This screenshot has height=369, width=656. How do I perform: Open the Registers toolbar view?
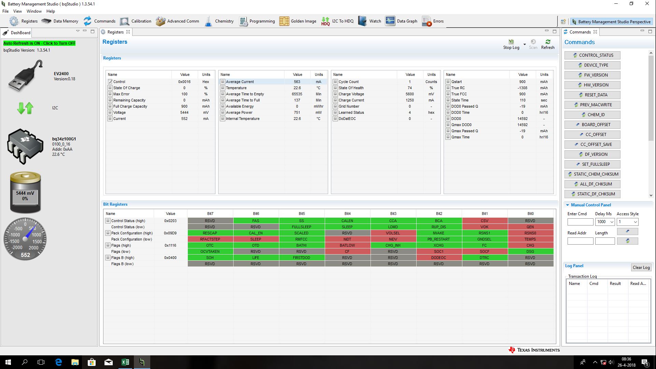[x=24, y=21]
